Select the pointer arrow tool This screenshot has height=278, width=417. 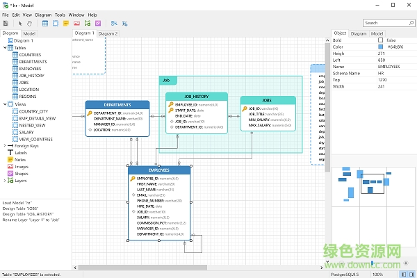pos(20,23)
